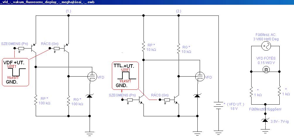The height and width of the screenshot is (140, 294).
Task: Click the zener diode under the VFD in circuit (2.)
Action: [197, 96]
